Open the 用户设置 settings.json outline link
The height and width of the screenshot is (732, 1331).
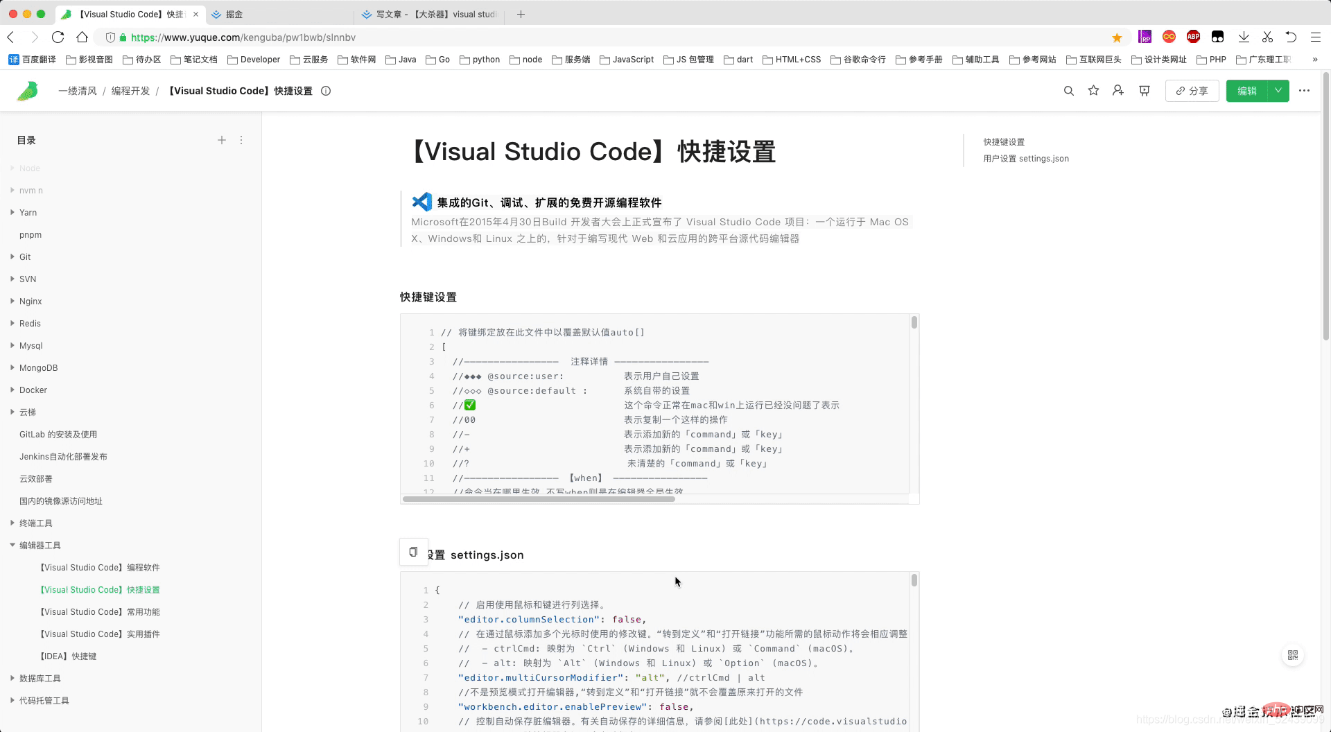tap(1026, 158)
